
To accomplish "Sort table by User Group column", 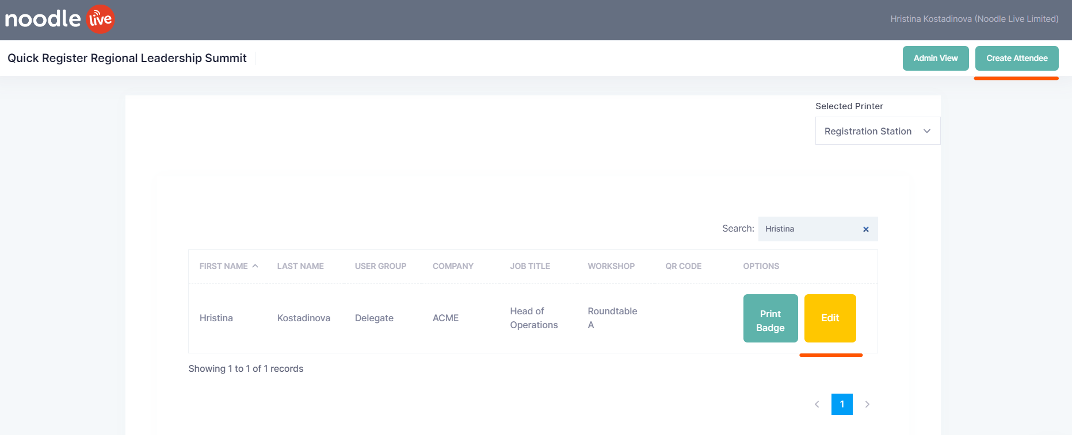I will [x=380, y=266].
